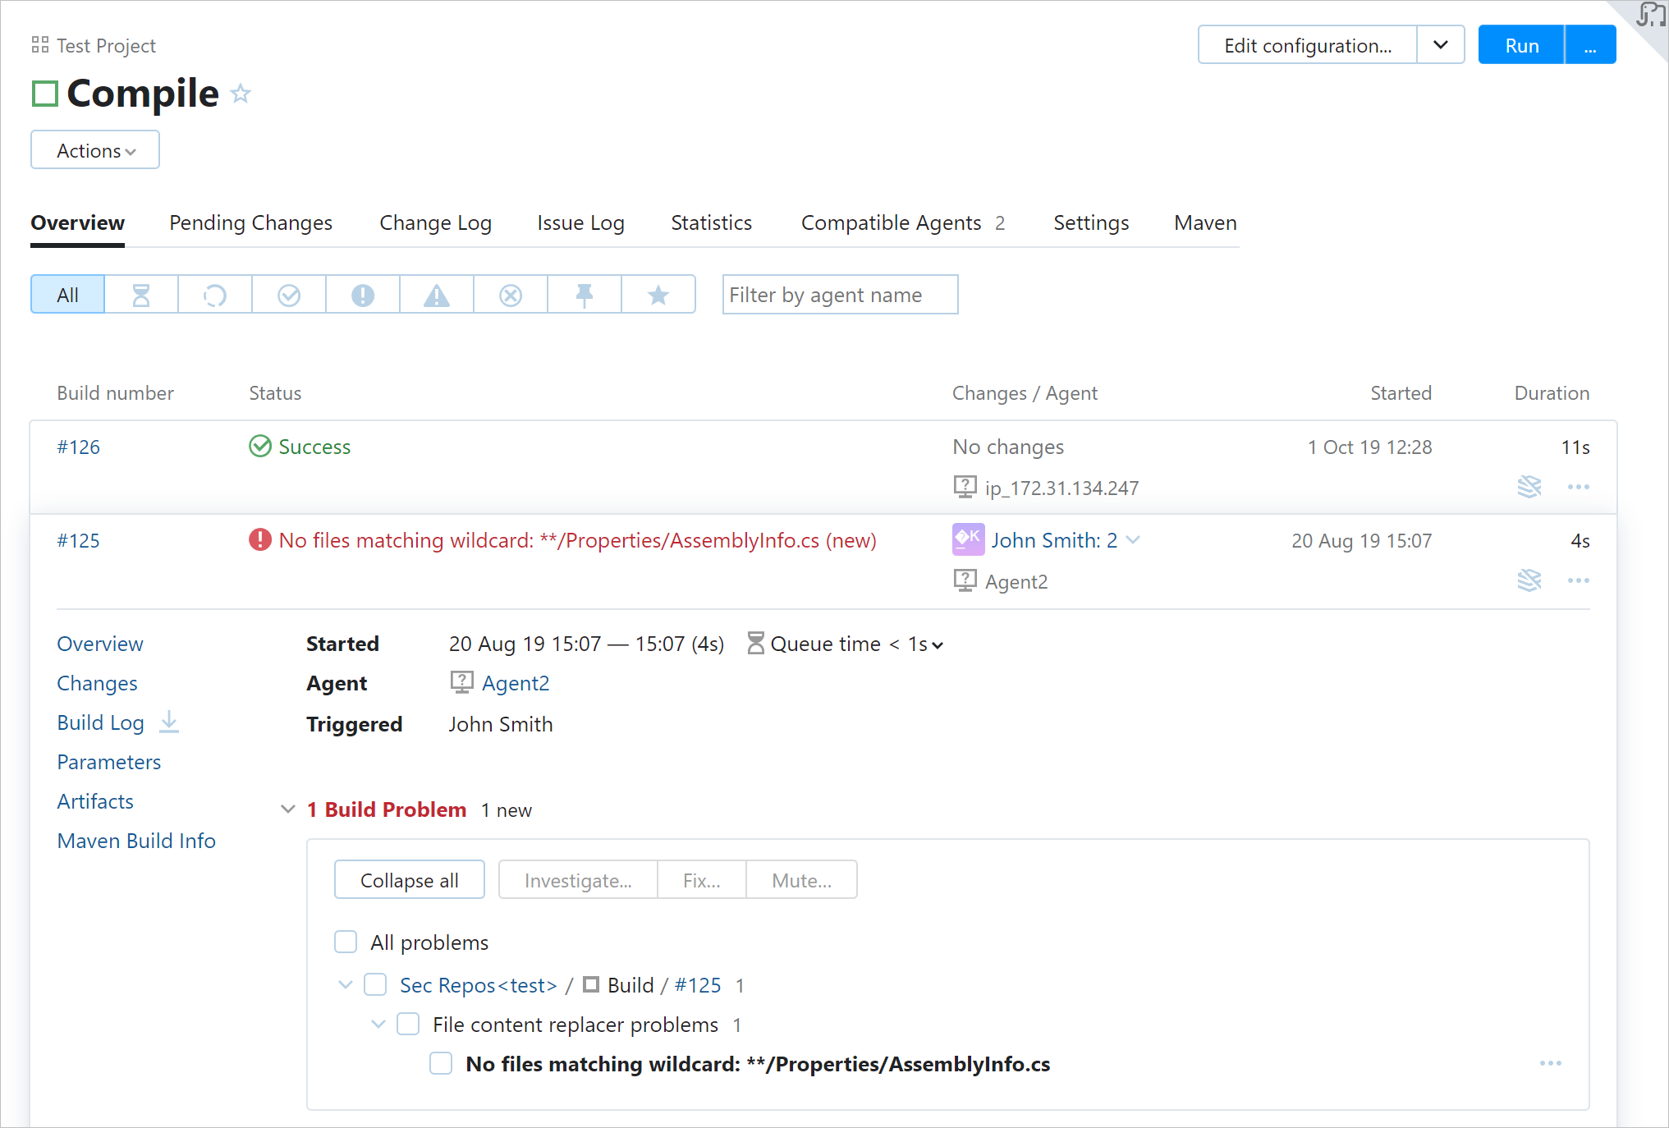Filter builds by running state
Viewport: 1669px width, 1128px height.
pyautogui.click(x=214, y=294)
